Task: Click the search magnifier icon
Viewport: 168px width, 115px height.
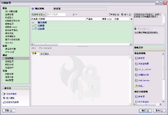Action: 74,14
